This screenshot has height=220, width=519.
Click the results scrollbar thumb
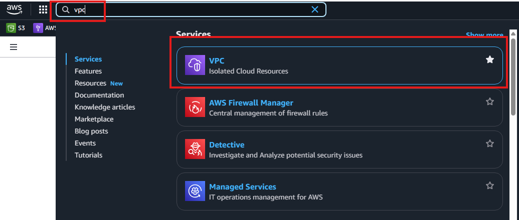pyautogui.click(x=513, y=76)
